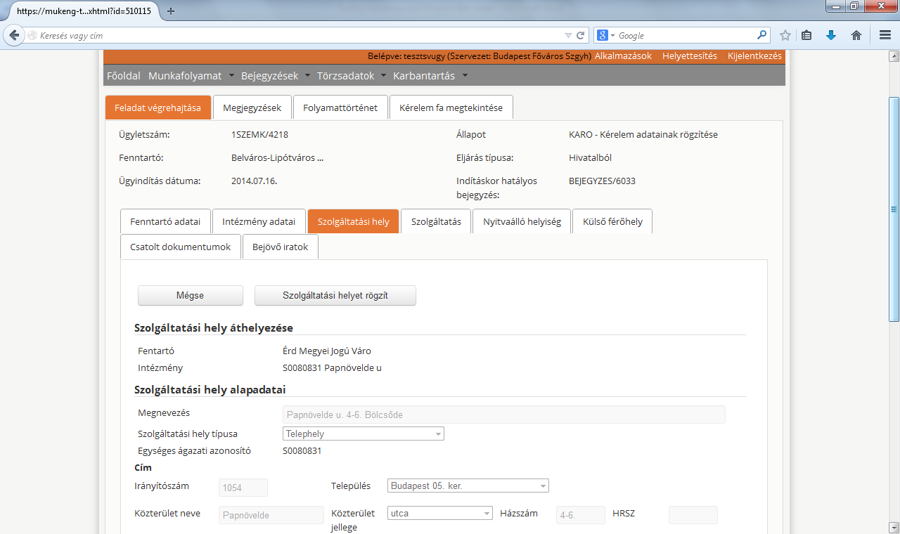
Task: Open the URL history dropdown arrow
Action: (569, 35)
